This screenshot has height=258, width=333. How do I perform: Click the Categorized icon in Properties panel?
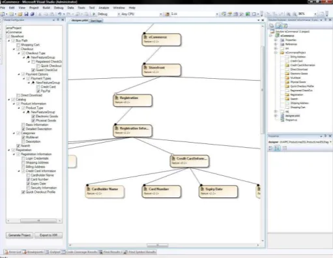[270, 148]
